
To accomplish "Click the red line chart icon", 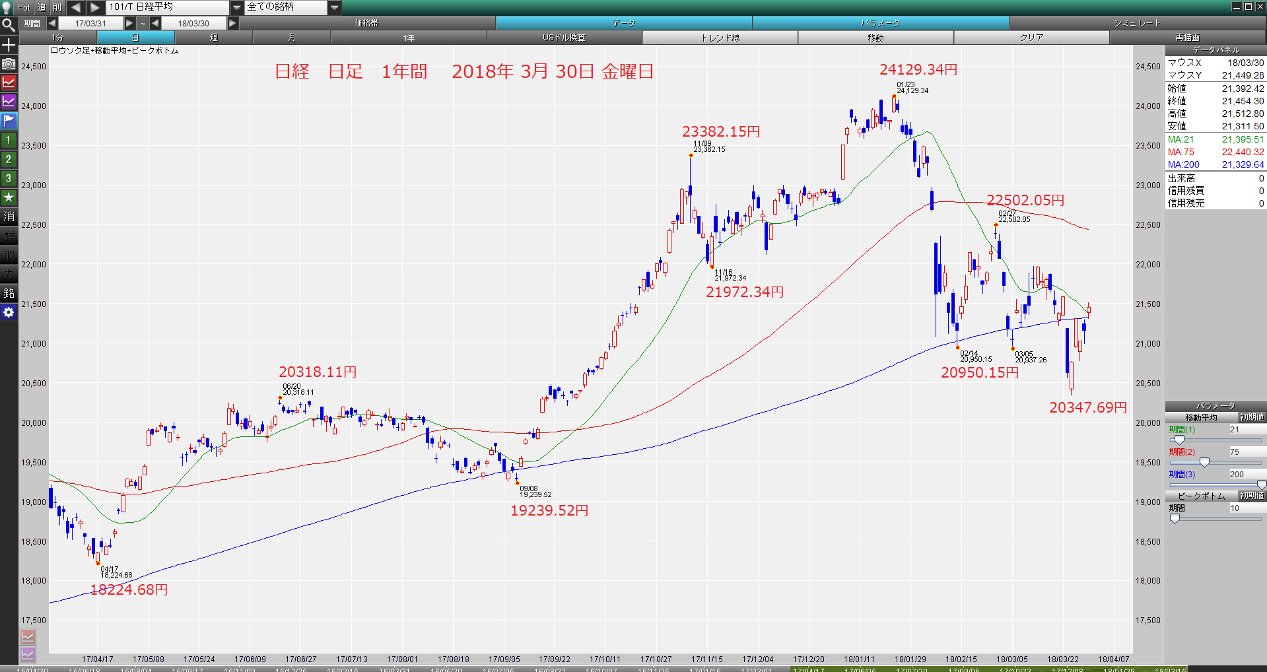I will pyautogui.click(x=9, y=83).
